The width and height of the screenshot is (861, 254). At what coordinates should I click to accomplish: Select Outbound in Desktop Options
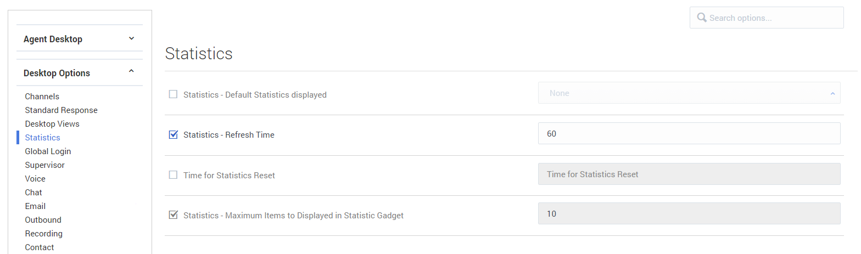click(43, 220)
